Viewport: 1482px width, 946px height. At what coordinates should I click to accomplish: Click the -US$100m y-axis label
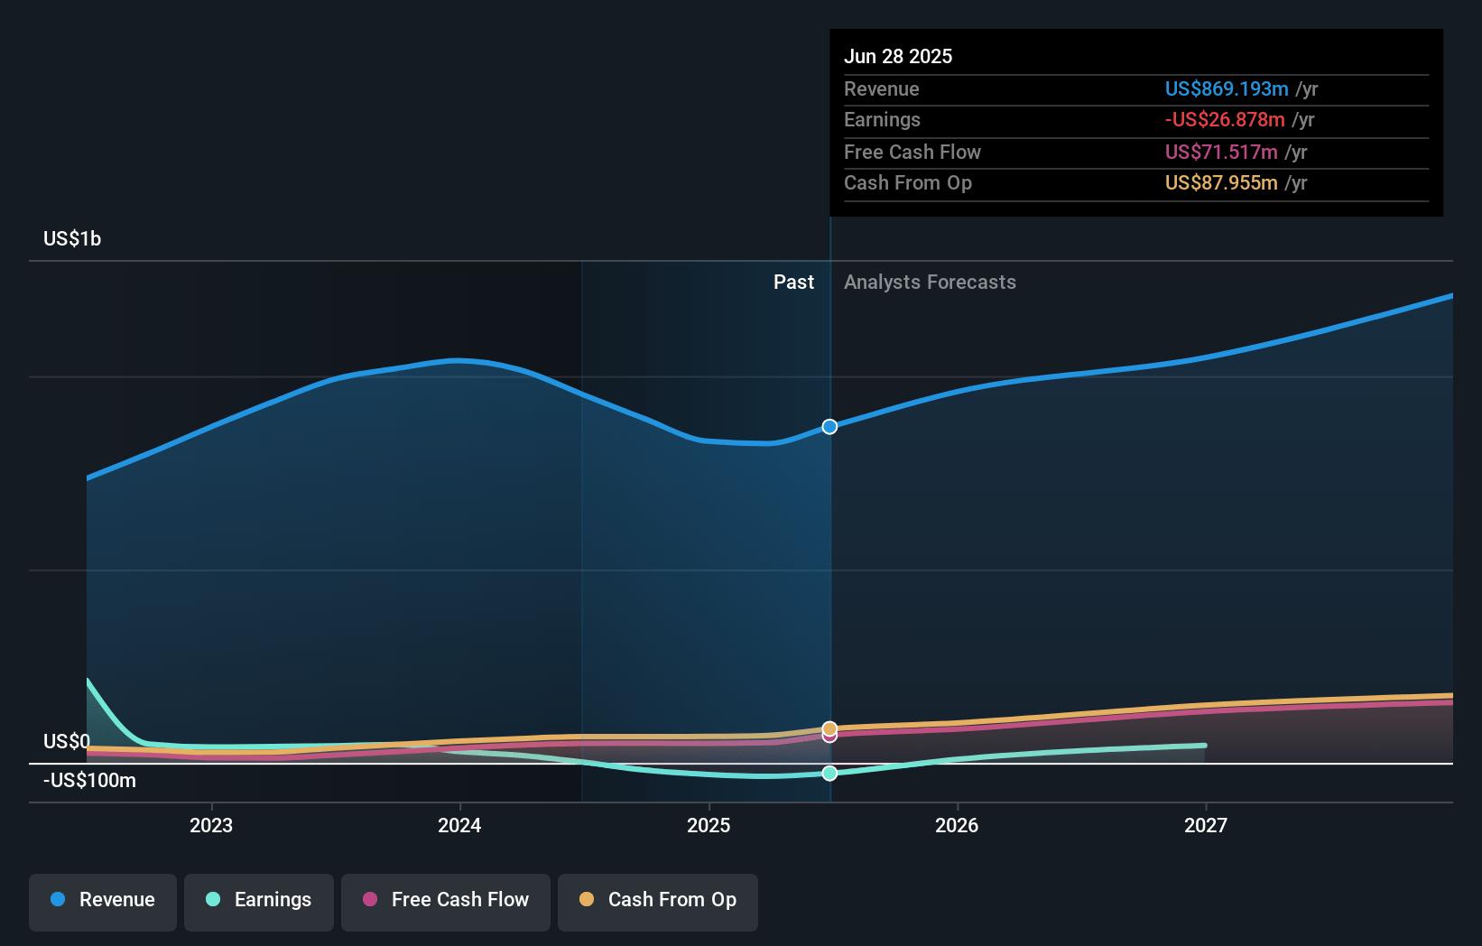89,780
